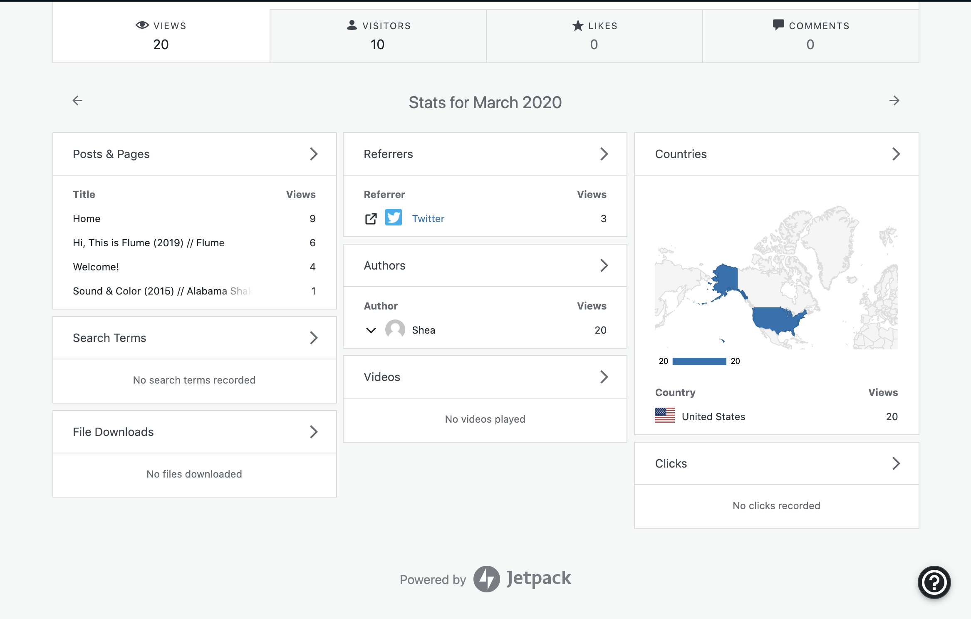Open Referrers details chevron
This screenshot has height=619, width=971.
pyautogui.click(x=604, y=154)
